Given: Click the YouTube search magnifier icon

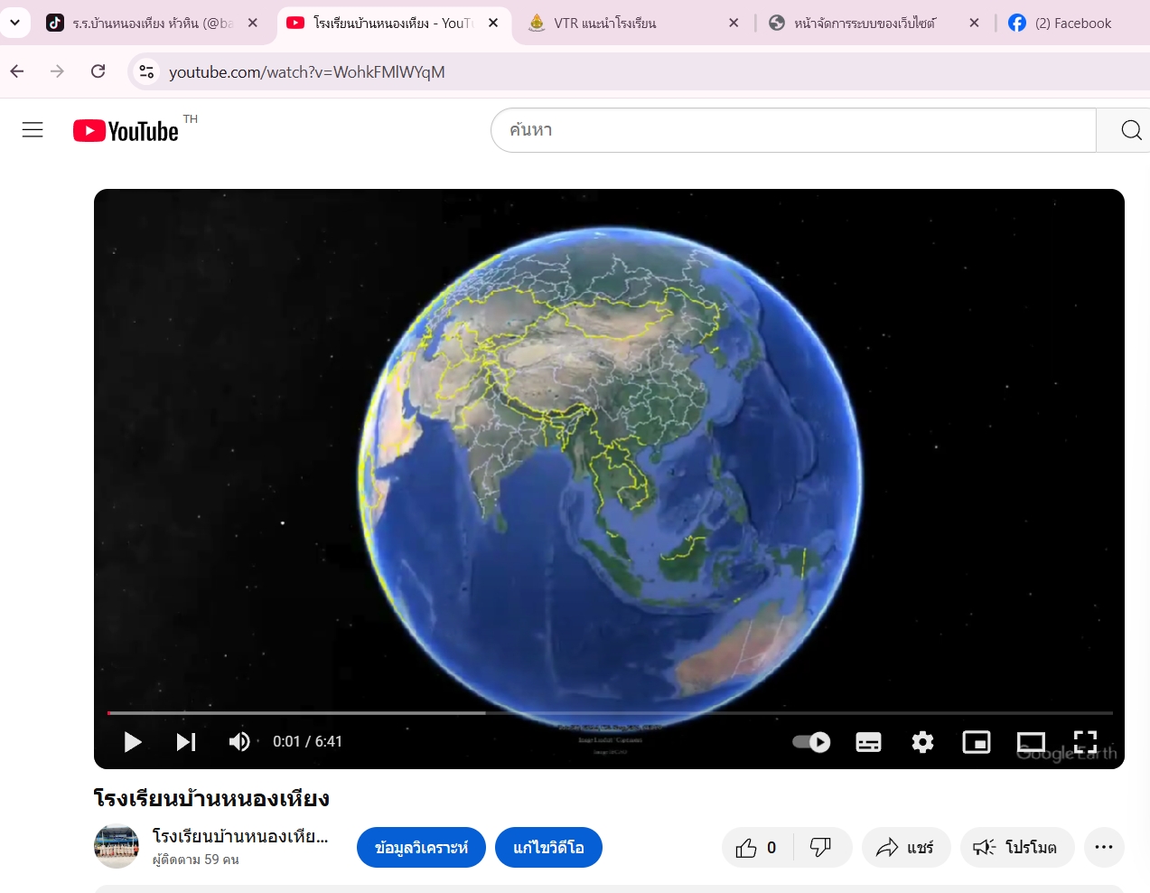Looking at the screenshot, I should tap(1130, 130).
